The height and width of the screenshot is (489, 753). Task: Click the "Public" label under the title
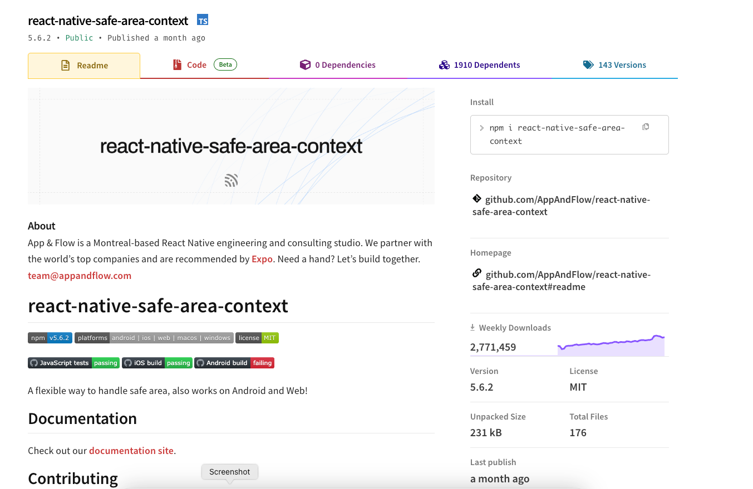[80, 38]
